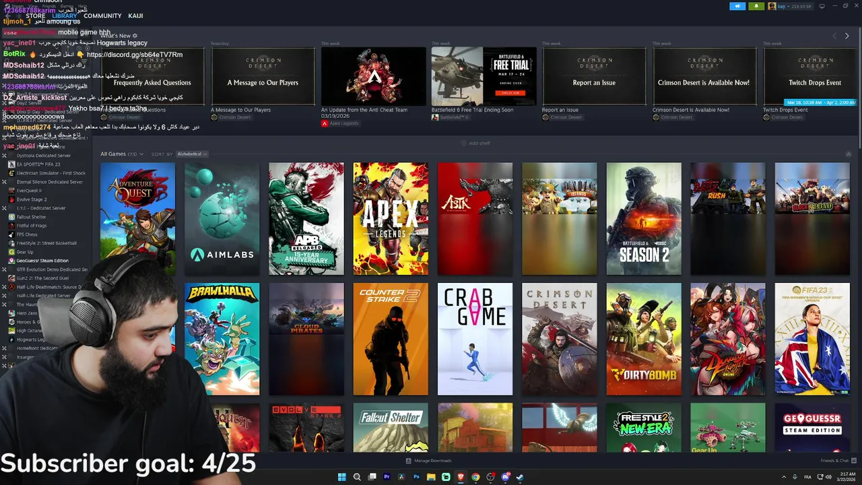Open Apex Anti Cheat Team update news

click(x=373, y=76)
